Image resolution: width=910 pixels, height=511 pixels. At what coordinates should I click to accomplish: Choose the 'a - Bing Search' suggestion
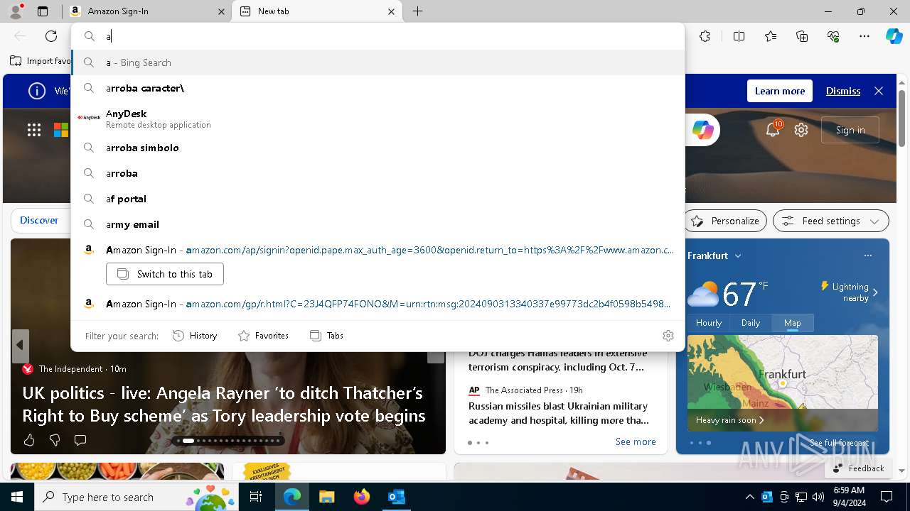coord(378,62)
